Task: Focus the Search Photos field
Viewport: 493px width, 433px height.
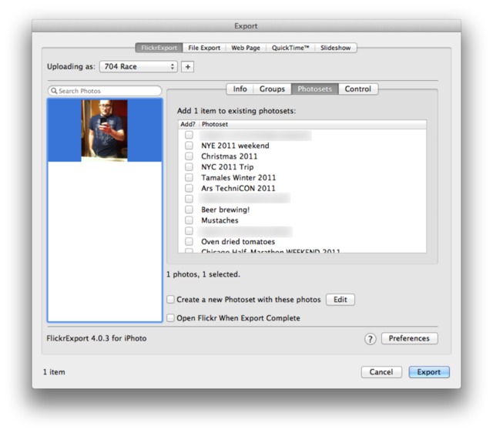Action: 105,91
